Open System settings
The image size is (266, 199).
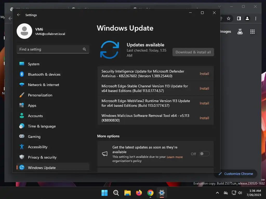[x=53, y=64]
